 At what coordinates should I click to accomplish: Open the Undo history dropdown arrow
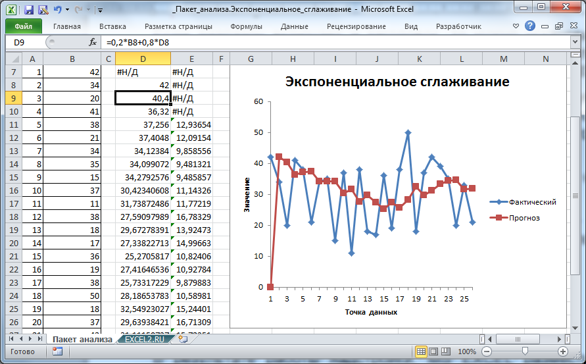coord(68,11)
